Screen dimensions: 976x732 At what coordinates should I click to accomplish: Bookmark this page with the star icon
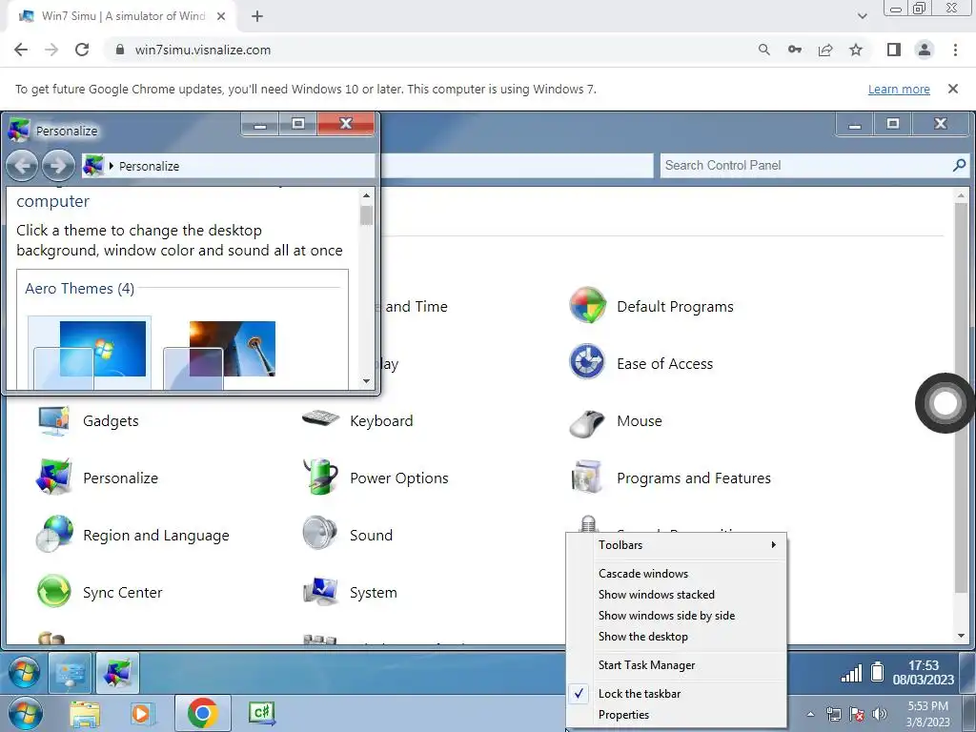(857, 50)
